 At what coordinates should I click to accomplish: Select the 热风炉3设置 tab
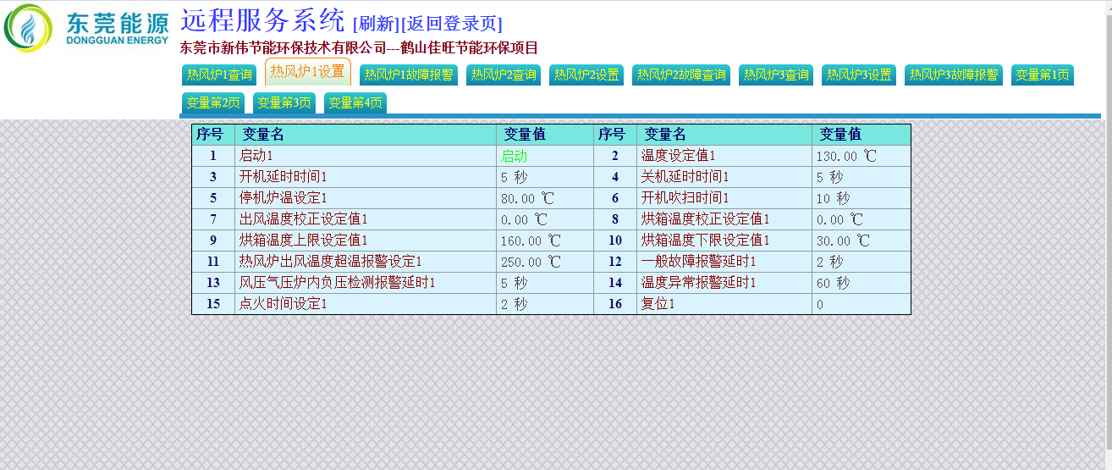click(x=859, y=75)
